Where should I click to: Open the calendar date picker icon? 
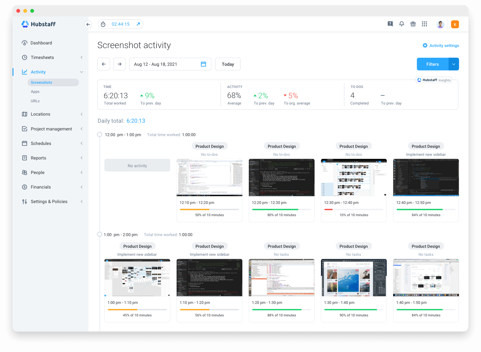[x=203, y=64]
